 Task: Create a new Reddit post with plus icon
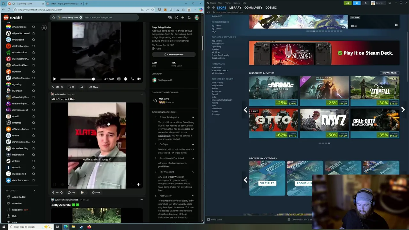point(182,18)
